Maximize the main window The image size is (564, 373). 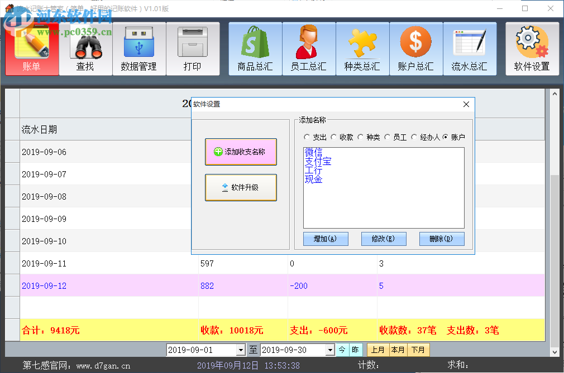(x=525, y=8)
